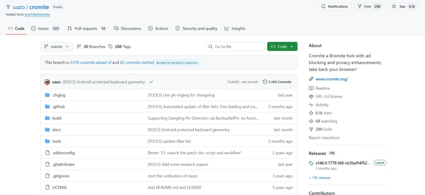Fork the cromite repository
This screenshot has height=195, width=425.
click(369, 7)
